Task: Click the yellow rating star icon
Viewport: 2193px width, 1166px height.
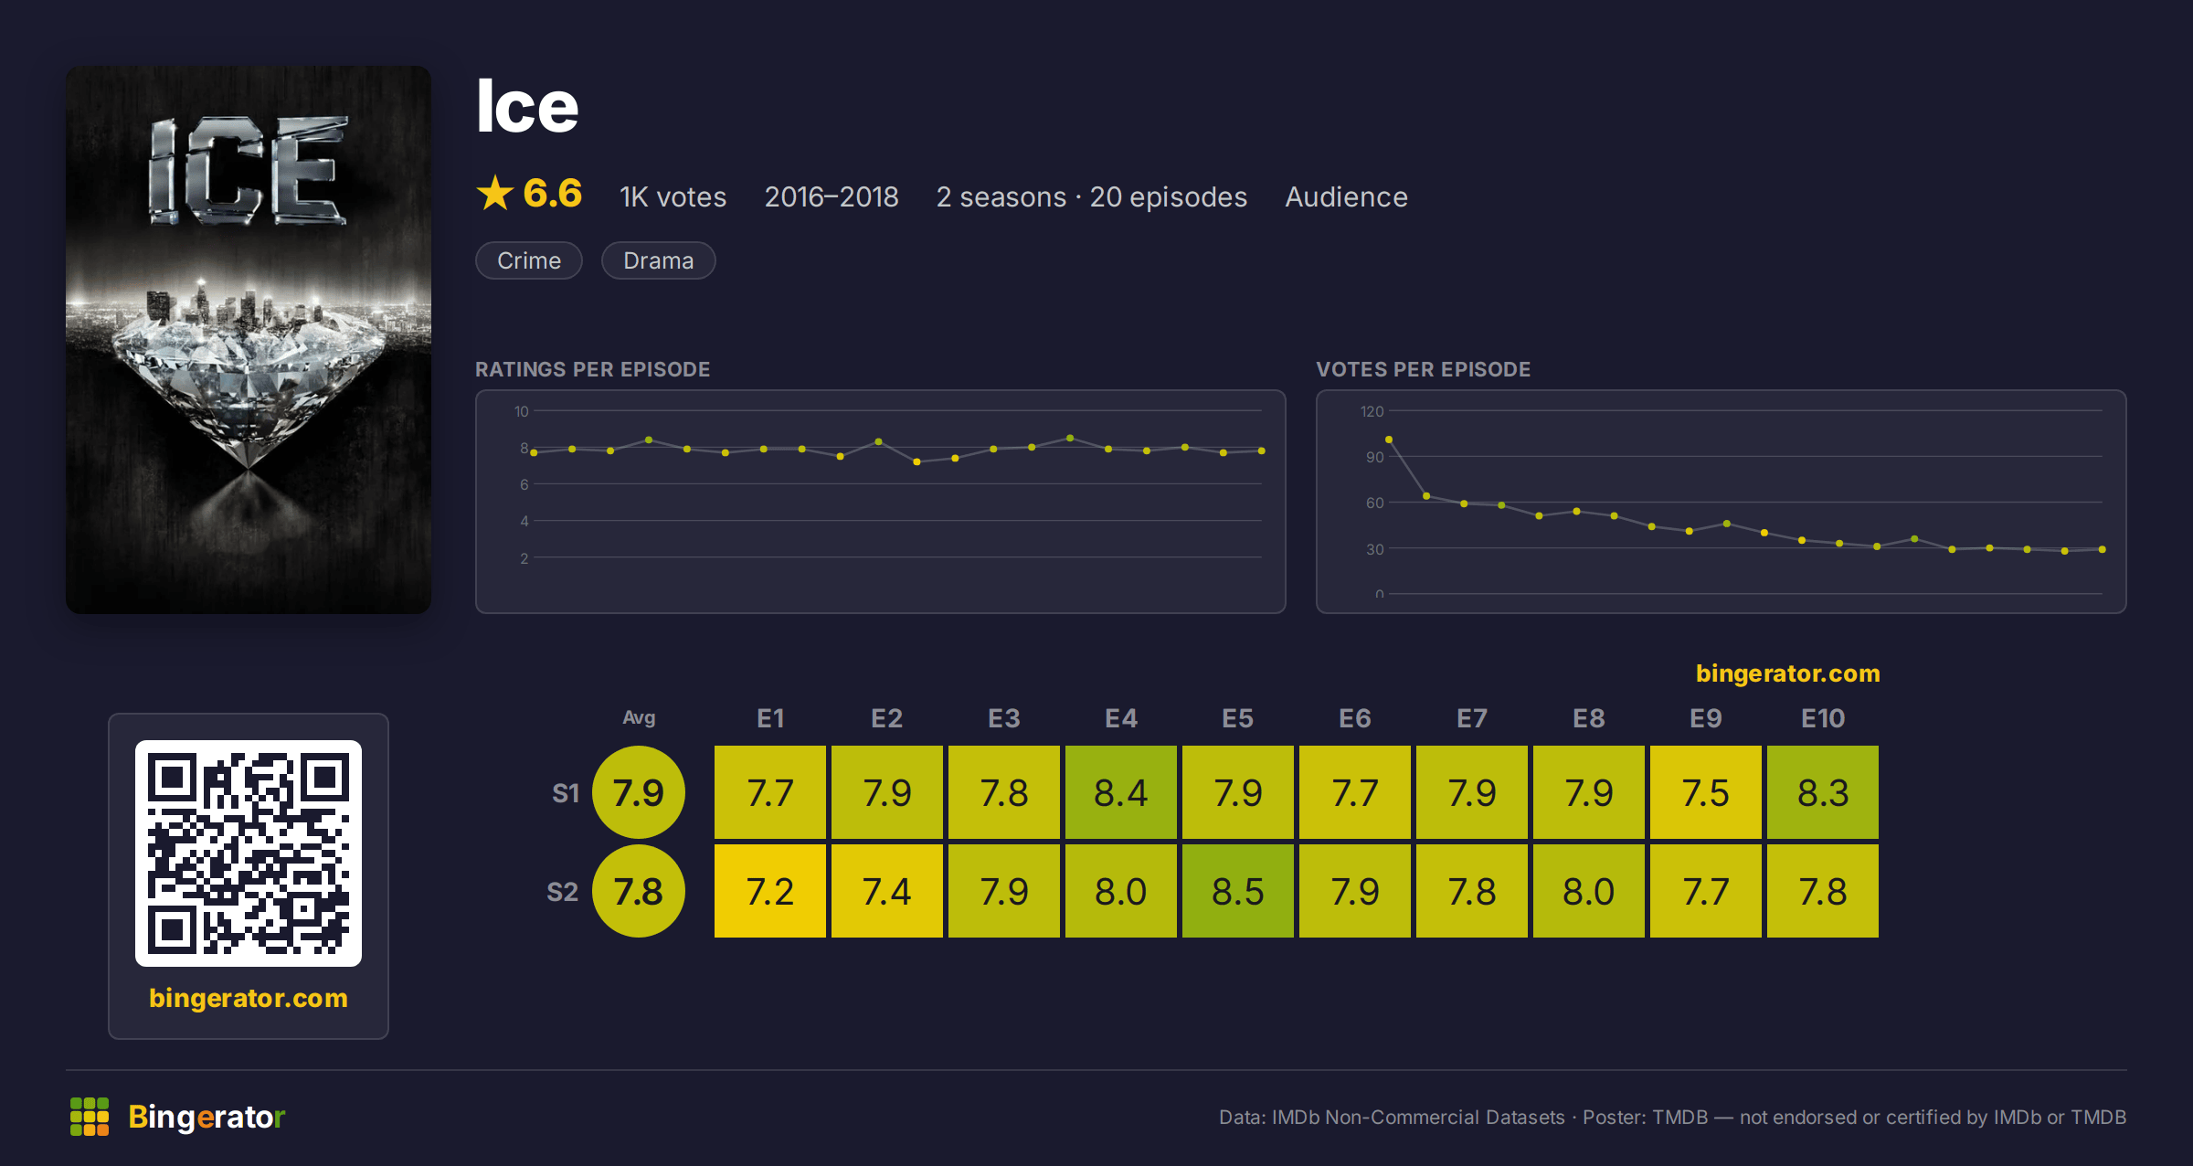Action: click(x=495, y=193)
